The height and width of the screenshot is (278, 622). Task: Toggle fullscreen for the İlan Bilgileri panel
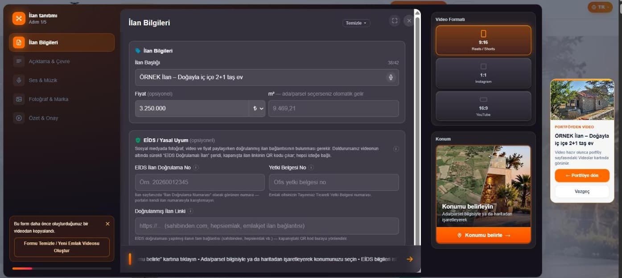394,20
